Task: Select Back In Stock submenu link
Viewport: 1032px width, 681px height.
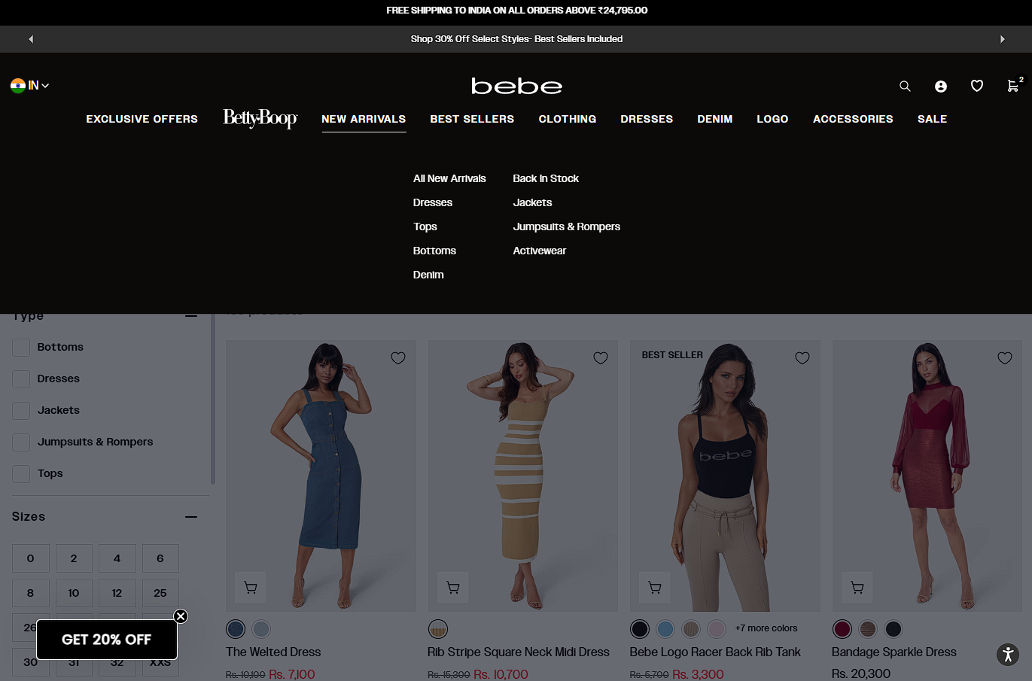Action: pos(546,178)
